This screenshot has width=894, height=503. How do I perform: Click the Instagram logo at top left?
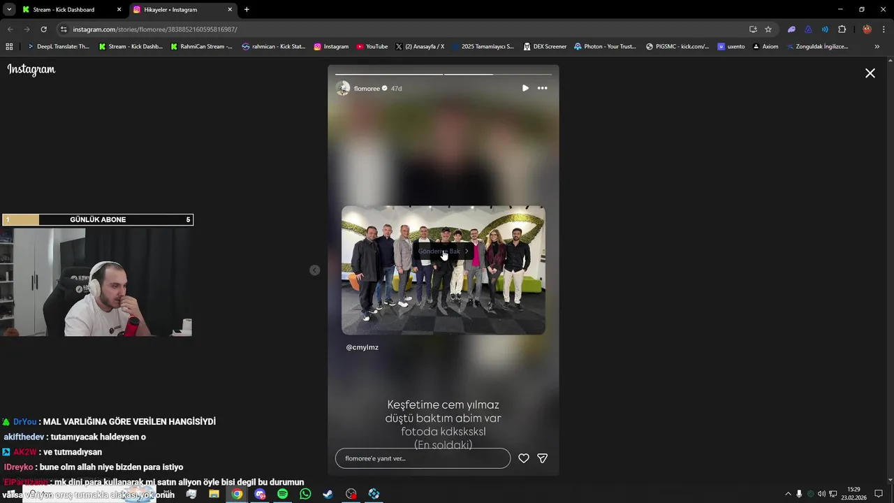(x=31, y=69)
